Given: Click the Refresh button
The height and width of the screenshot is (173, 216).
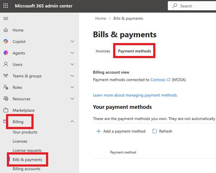Looking at the screenshot, I should point(162,131).
